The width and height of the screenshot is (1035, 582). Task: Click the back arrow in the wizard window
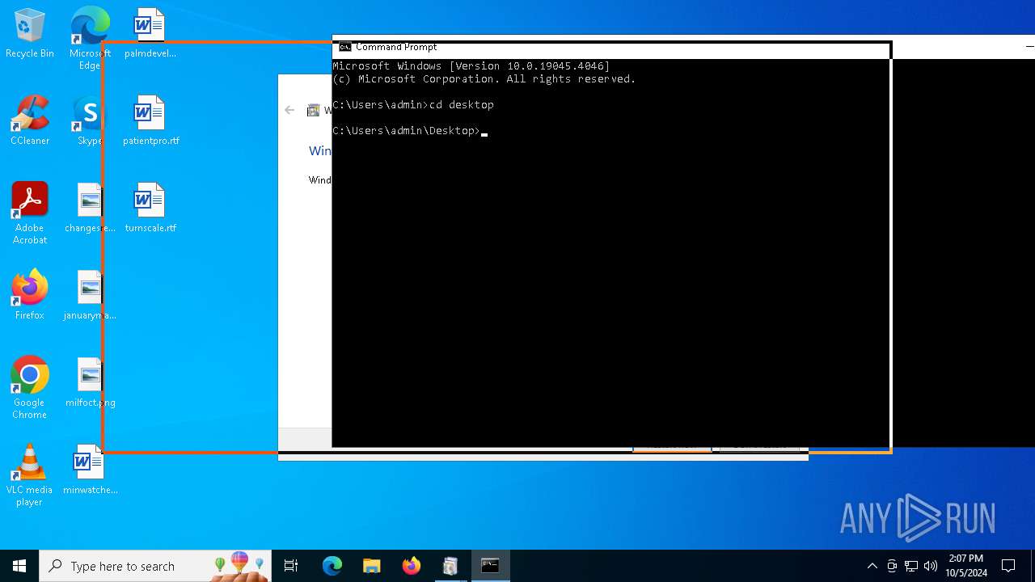289,110
